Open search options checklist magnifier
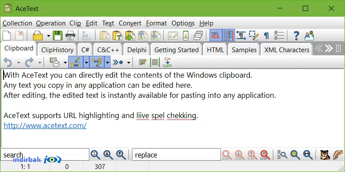345x172 pixels. (283, 155)
